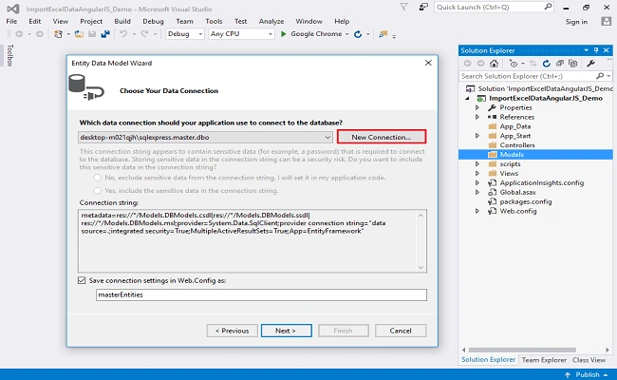Click the Redo arrow icon
617x380 pixels.
click(144, 34)
